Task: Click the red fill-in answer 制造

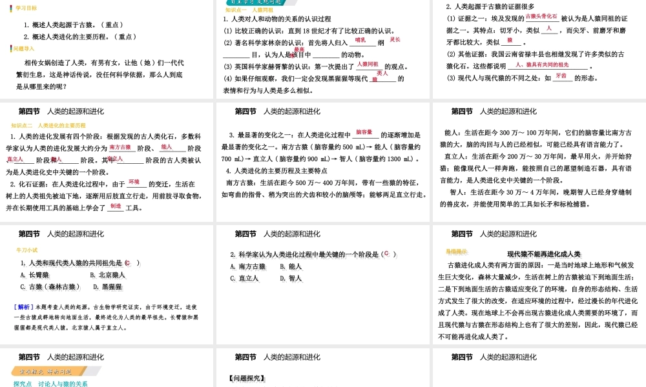Action: 116,206
